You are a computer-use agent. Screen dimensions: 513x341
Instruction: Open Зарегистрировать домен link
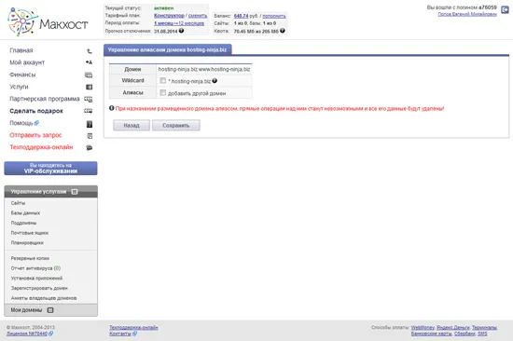pos(39,288)
